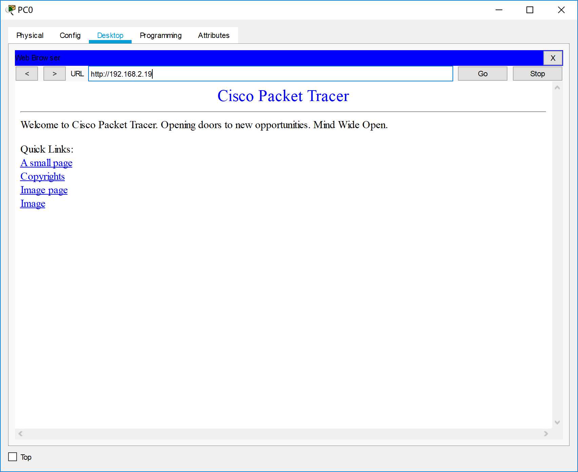Open the 'Image' quick link
The width and height of the screenshot is (578, 472).
(x=33, y=204)
